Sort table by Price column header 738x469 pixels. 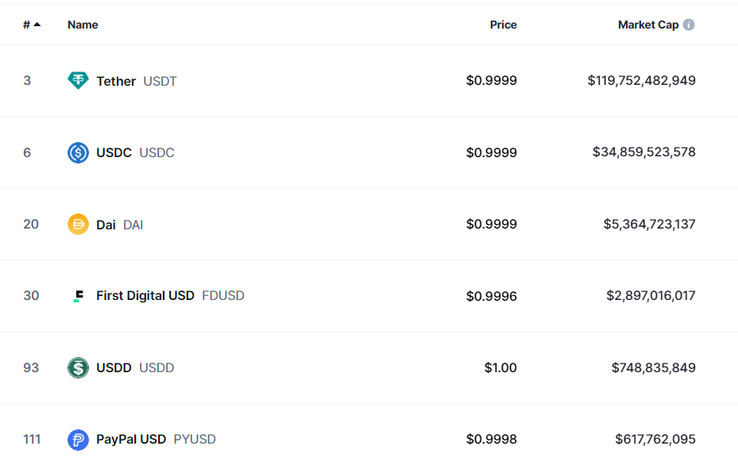503,25
